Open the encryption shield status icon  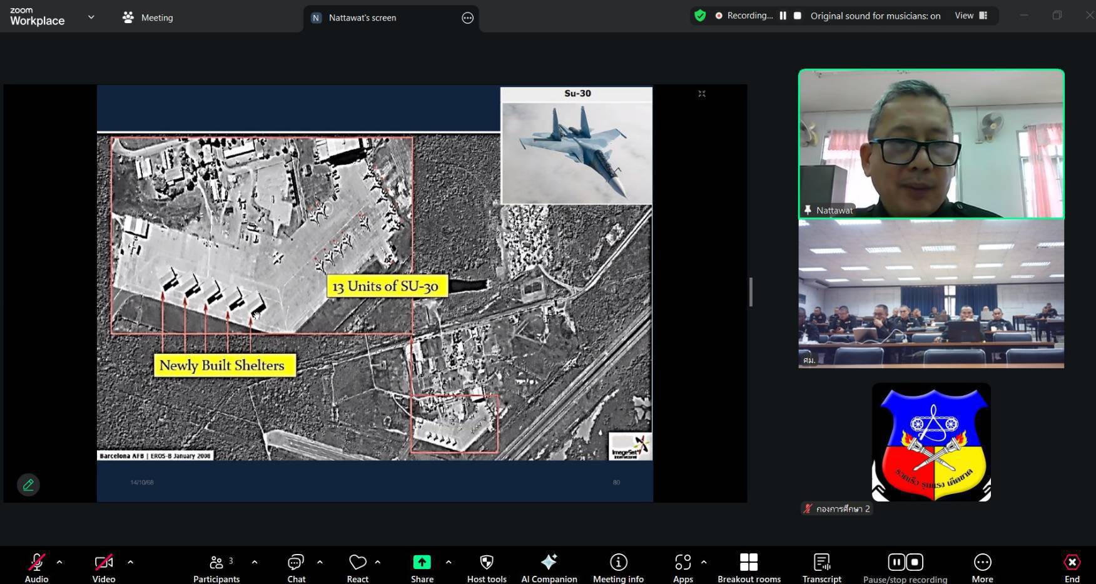(700, 16)
